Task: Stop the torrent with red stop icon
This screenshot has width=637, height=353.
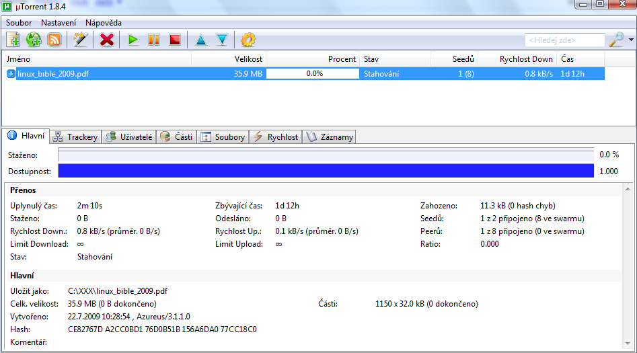Action: 175,40
